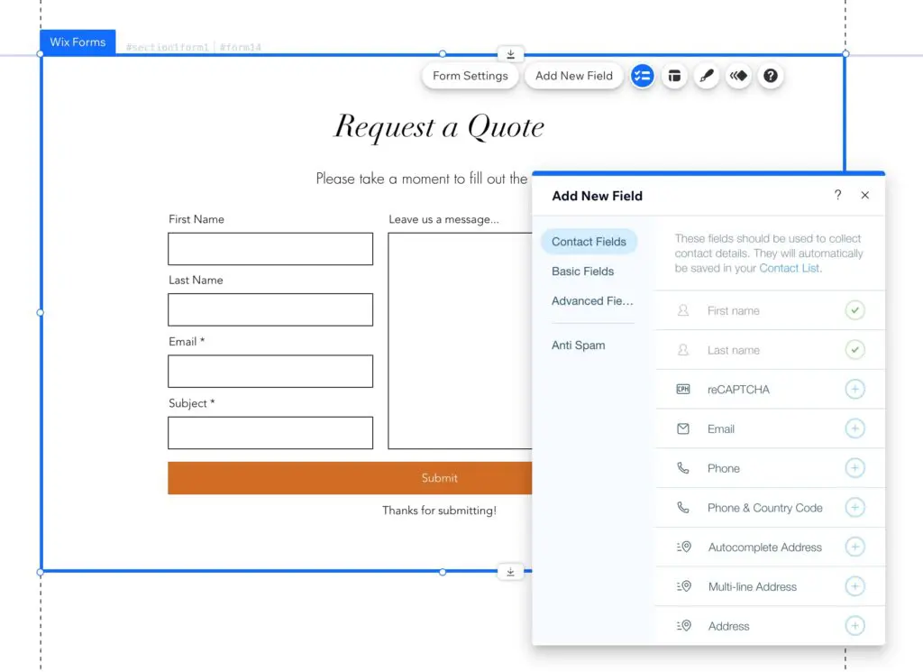The height and width of the screenshot is (672, 923).
Task: Open the form layouts icon
Action: pos(674,76)
